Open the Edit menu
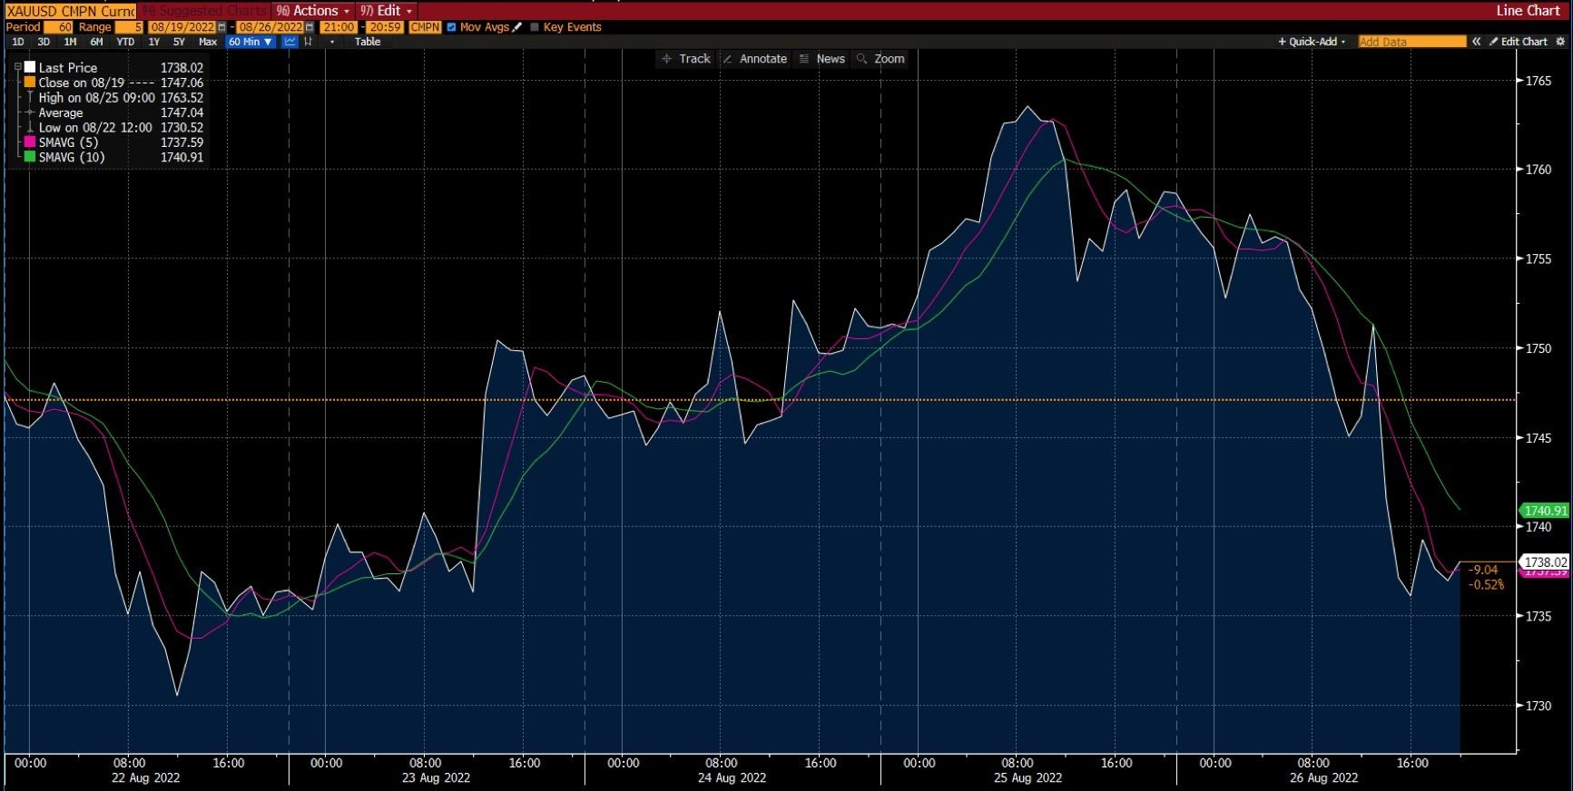 [x=386, y=11]
